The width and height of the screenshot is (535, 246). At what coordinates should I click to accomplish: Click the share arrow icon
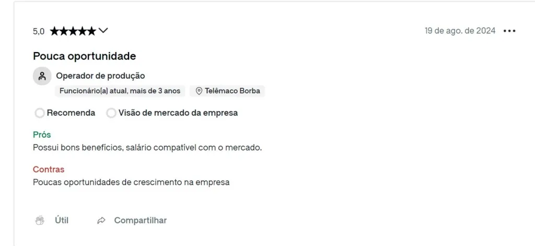click(x=101, y=220)
